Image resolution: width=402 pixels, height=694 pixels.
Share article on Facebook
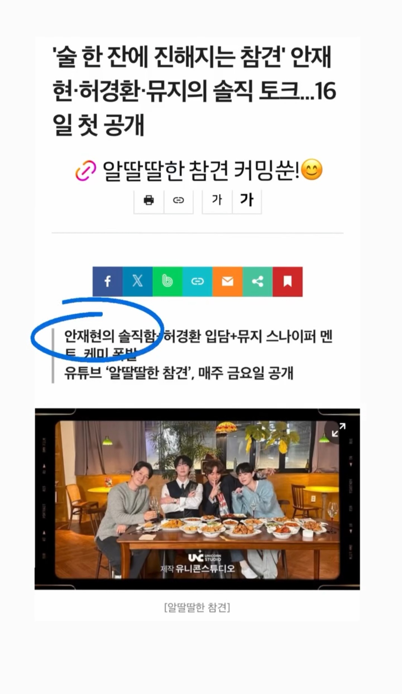coord(108,281)
